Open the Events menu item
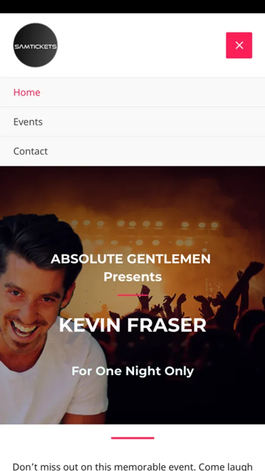265x471 pixels. tap(132, 121)
